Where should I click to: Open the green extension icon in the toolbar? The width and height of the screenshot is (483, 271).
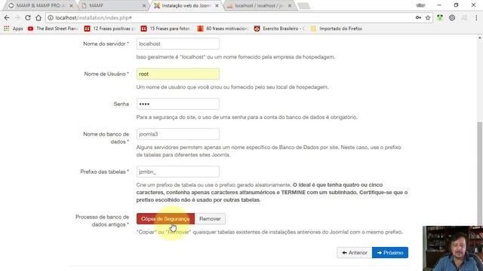(x=440, y=18)
